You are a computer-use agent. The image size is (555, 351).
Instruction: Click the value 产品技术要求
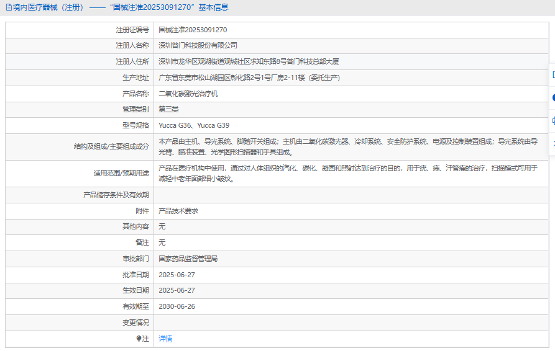(x=178, y=211)
